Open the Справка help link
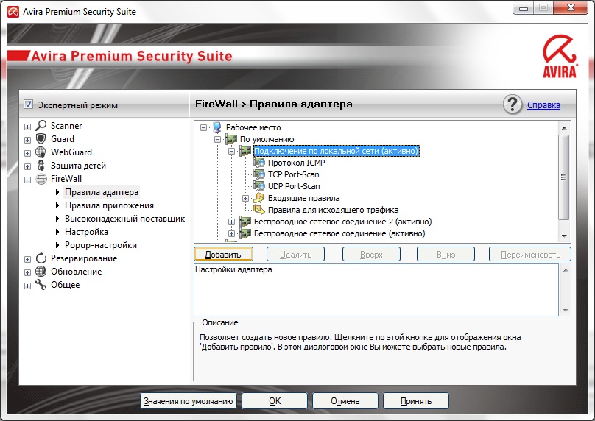The width and height of the screenshot is (595, 421). 543,105
